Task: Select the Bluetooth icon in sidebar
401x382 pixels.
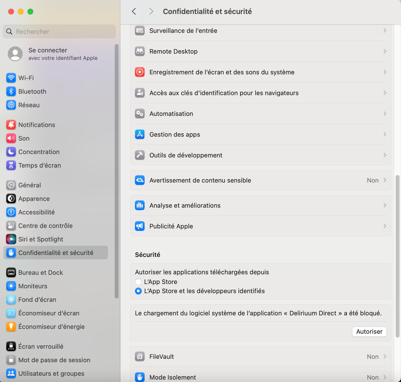Action: click(x=11, y=91)
